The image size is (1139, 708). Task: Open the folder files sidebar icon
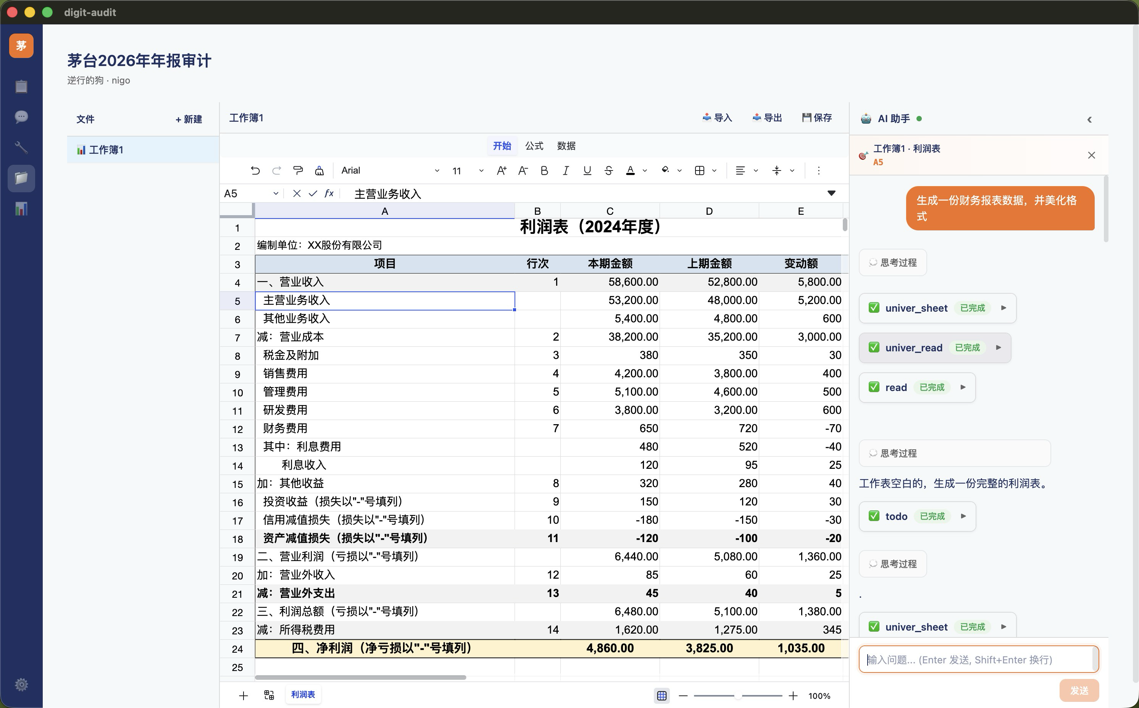(21, 179)
